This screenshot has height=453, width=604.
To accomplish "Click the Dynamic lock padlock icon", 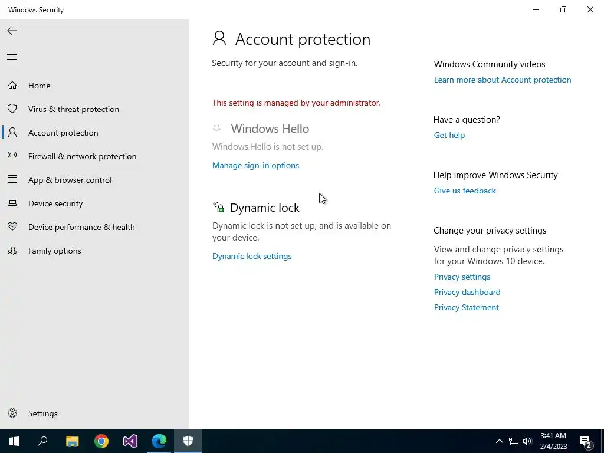I will (x=218, y=207).
